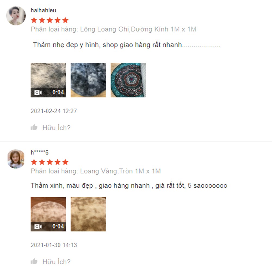Click fifth star in haihahieu's rating

65,20
